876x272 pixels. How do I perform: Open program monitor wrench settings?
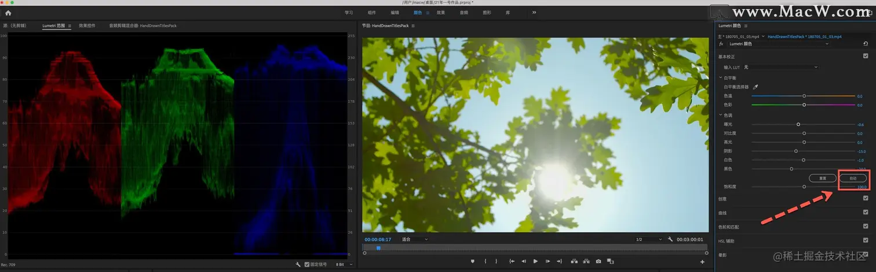(x=670, y=239)
